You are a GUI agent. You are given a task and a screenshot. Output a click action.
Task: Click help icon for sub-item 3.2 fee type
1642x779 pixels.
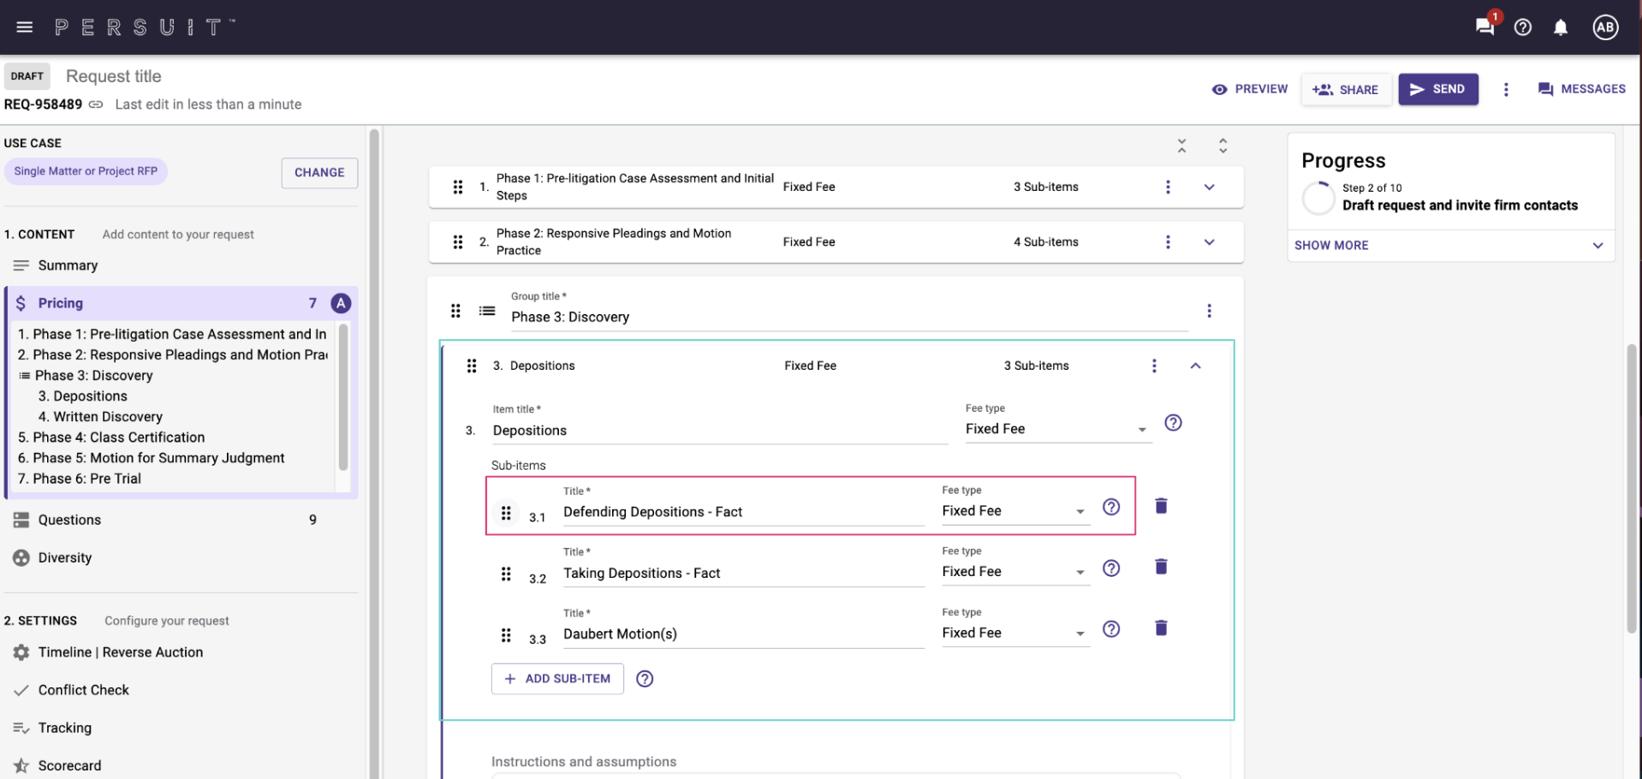coord(1111,568)
